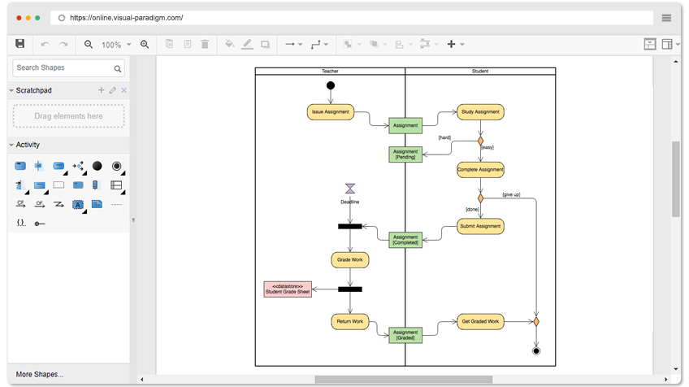Image resolution: width=689 pixels, height=387 pixels.
Task: Collapse the Scratchpad section
Action: pyautogui.click(x=11, y=90)
